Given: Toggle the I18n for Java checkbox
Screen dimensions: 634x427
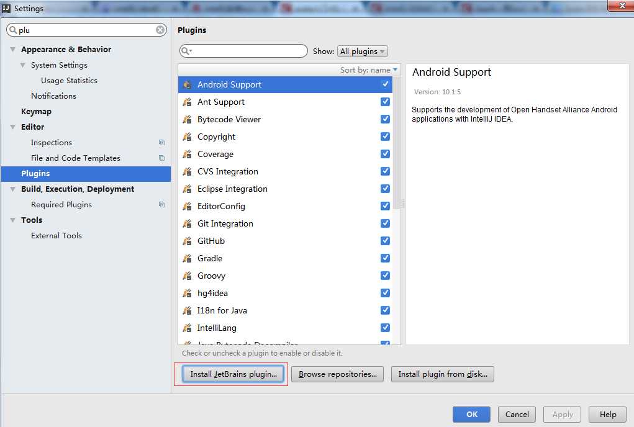Looking at the screenshot, I should pos(386,310).
